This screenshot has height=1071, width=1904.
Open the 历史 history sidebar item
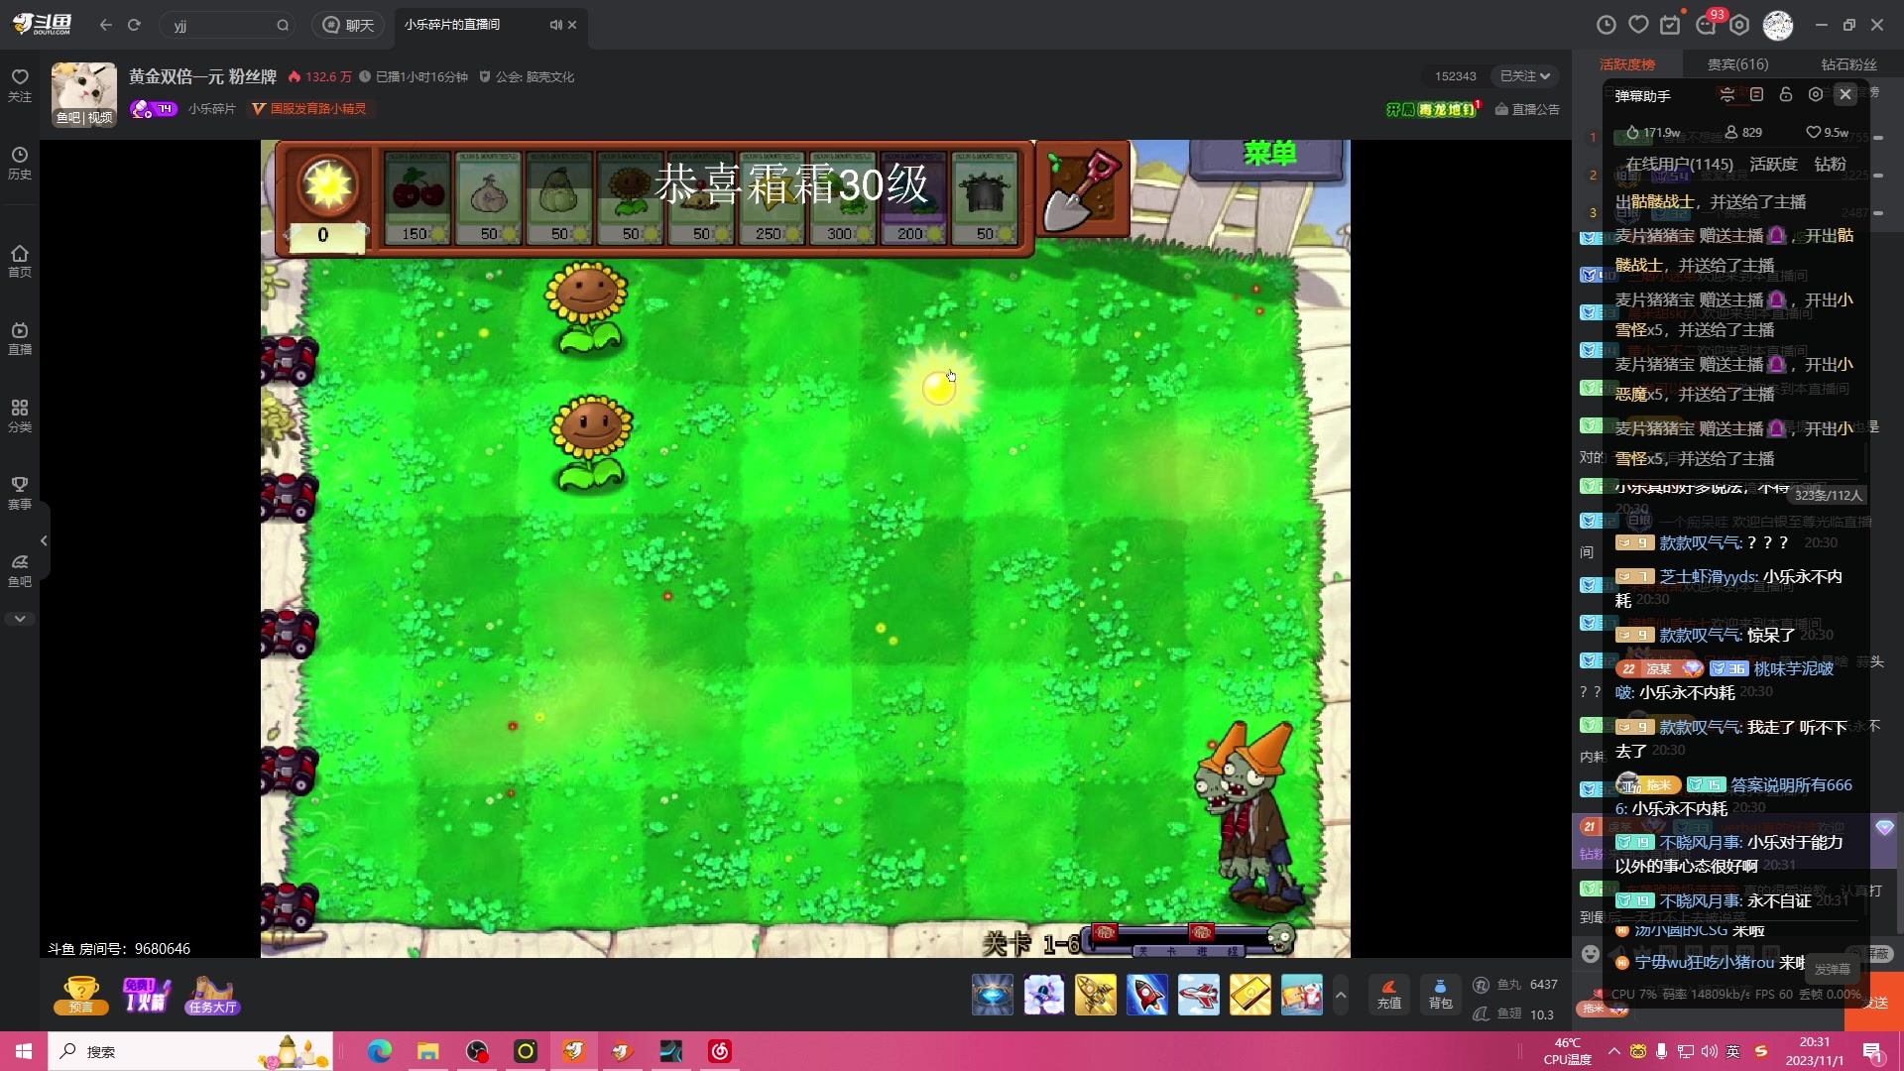(20, 163)
